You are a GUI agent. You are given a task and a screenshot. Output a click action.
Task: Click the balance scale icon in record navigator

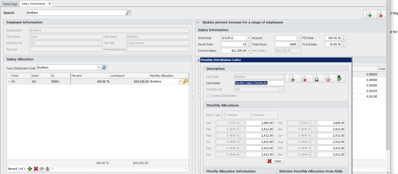coord(47,169)
